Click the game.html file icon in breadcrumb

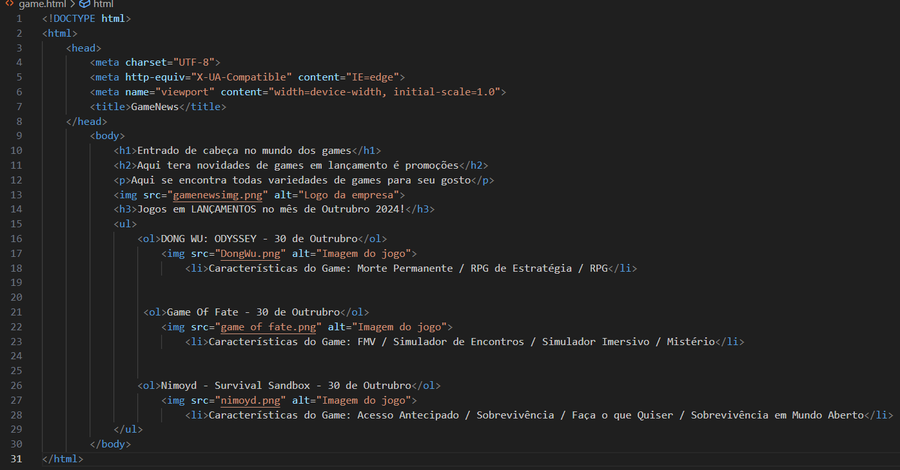[10, 4]
